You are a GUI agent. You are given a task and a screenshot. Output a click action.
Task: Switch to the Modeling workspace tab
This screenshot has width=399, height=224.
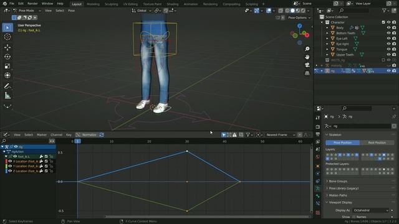tap(93, 4)
